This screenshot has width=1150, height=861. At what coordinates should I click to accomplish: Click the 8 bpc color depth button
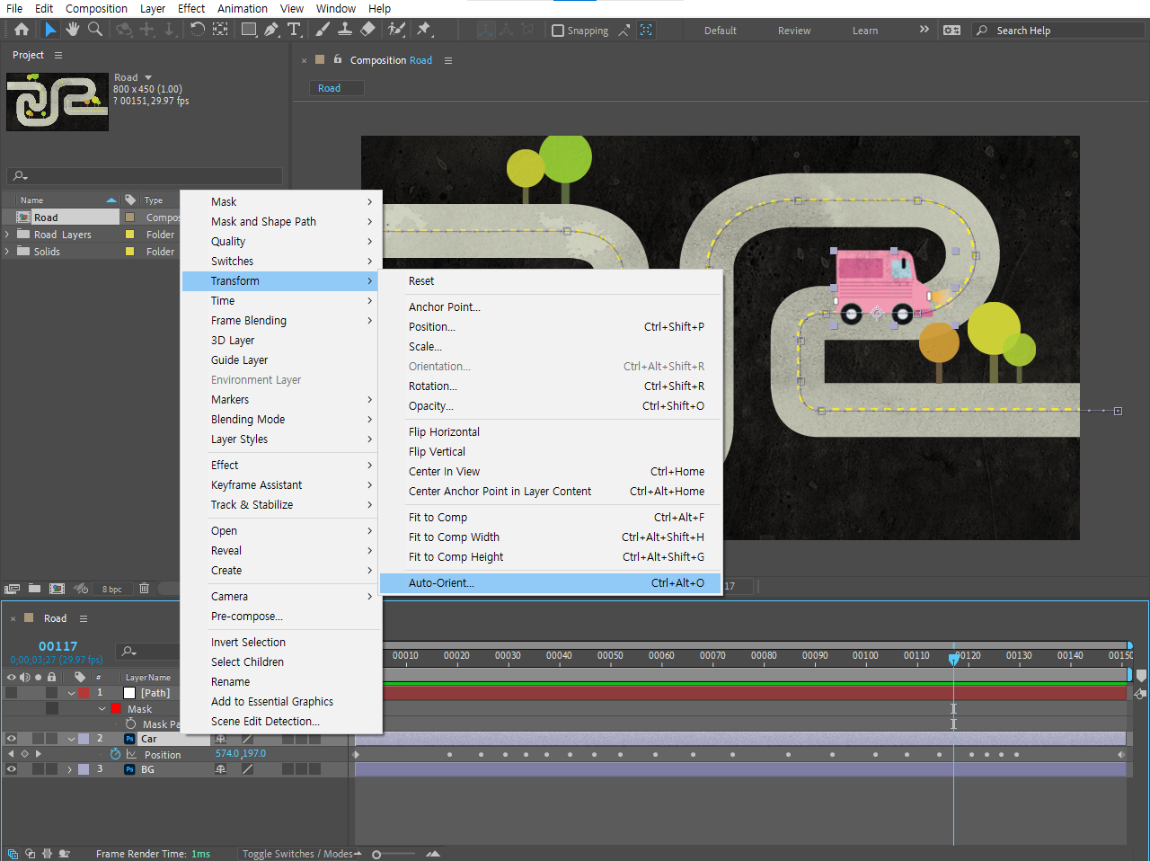pos(112,589)
